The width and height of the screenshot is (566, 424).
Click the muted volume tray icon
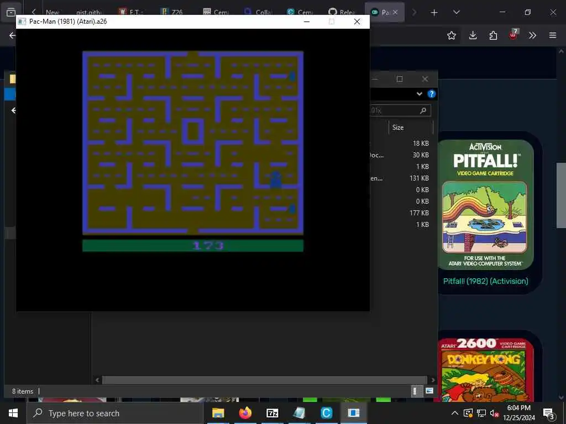[x=495, y=413]
